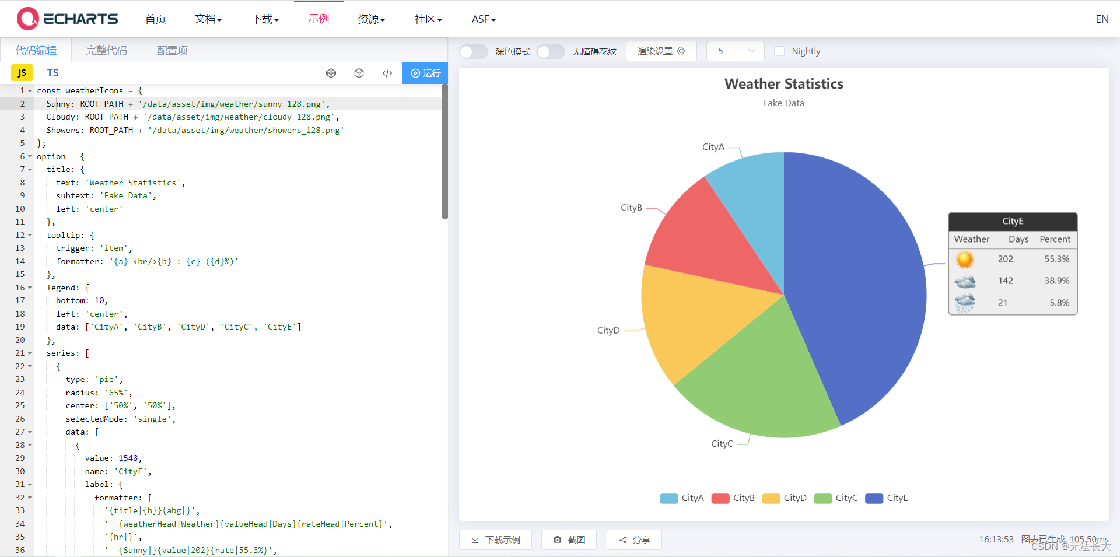Click the code editor vertical scrollbar
Screen dimensions: 1120x557
tap(444, 152)
